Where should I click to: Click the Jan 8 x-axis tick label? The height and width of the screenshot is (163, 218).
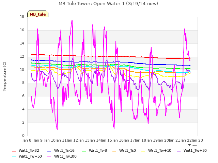(x=27, y=140)
